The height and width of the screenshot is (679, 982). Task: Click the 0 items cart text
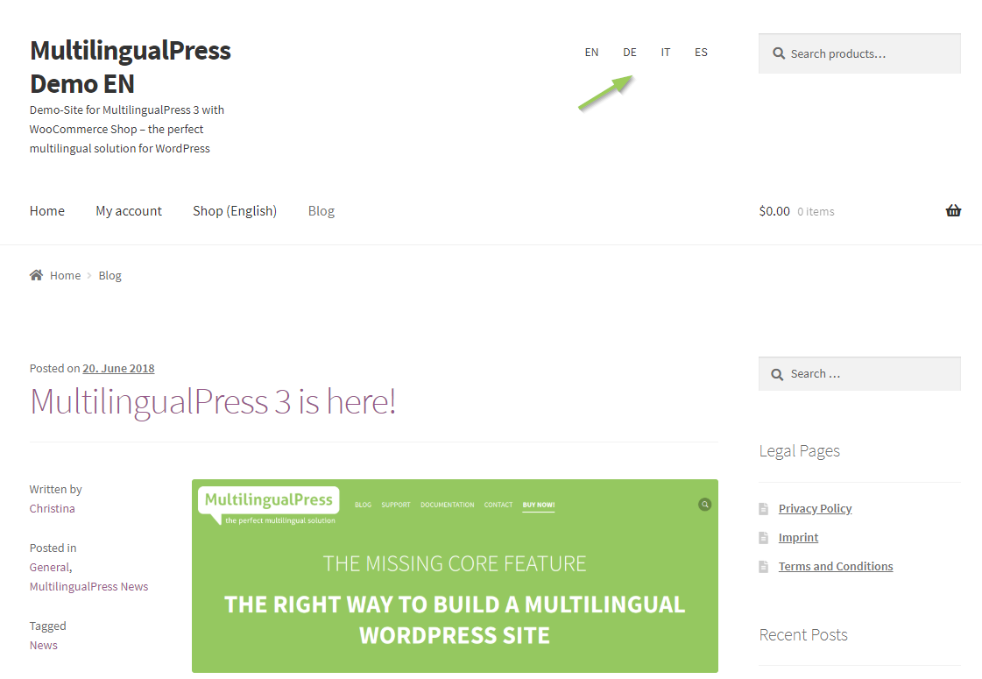816,212
